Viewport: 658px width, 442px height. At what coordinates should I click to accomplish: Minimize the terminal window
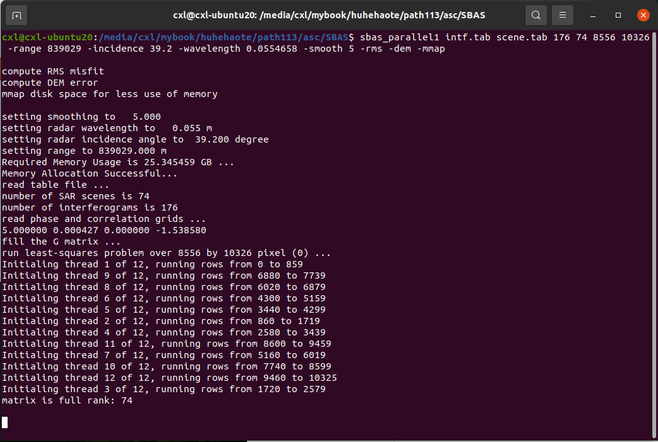click(x=592, y=15)
